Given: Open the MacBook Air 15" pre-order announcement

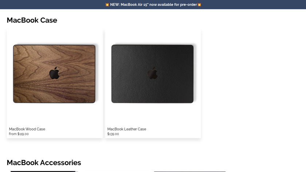Looking at the screenshot, I should (x=153, y=4).
